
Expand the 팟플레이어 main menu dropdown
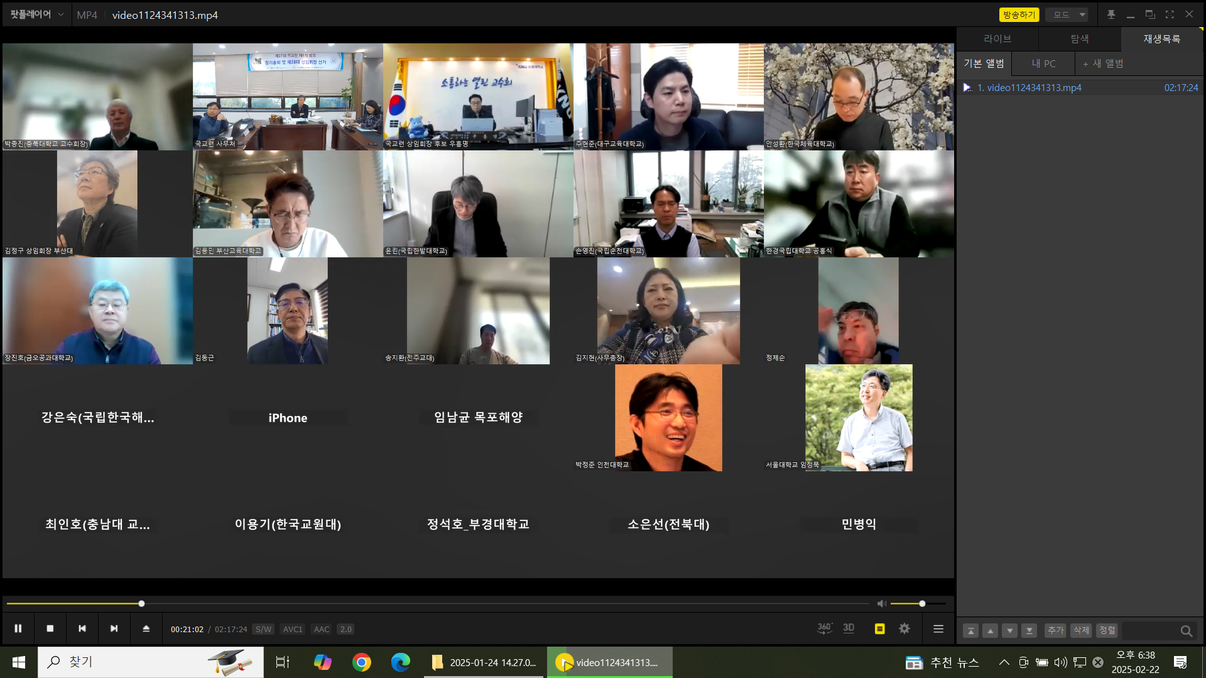(x=36, y=14)
